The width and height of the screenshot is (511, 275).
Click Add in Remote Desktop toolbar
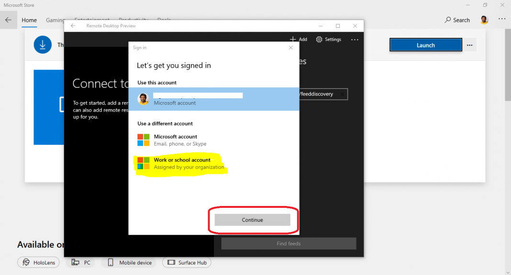click(x=299, y=39)
